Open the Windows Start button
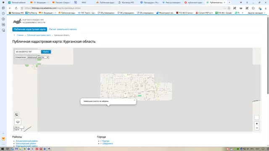The height and width of the screenshot is (151, 269). click(3, 149)
